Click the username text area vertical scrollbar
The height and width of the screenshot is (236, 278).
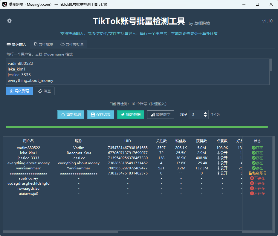click(271, 65)
